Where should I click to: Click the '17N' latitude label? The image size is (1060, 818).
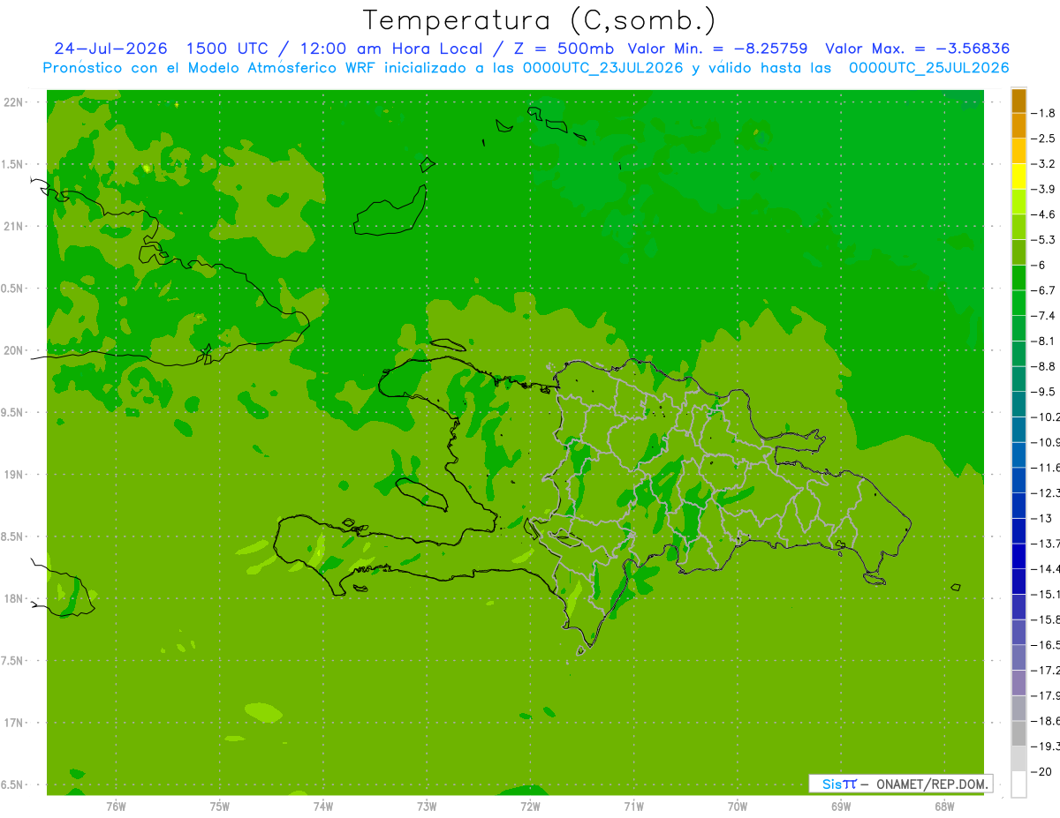[13, 723]
